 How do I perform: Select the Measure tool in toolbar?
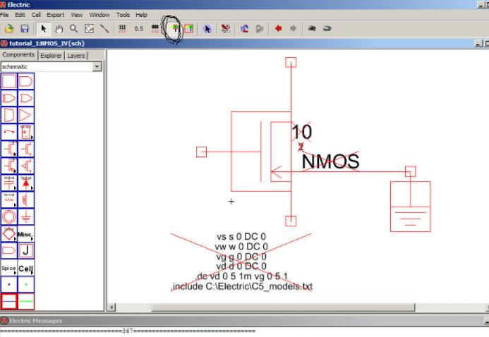(x=104, y=29)
